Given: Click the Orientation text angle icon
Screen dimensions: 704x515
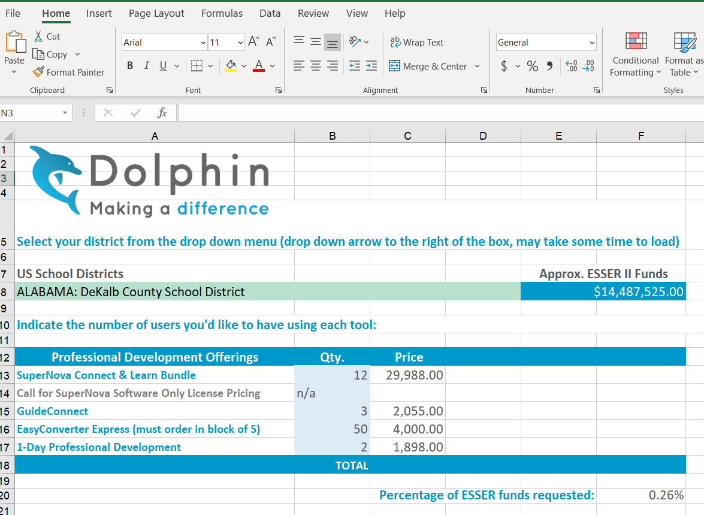Looking at the screenshot, I should 355,42.
